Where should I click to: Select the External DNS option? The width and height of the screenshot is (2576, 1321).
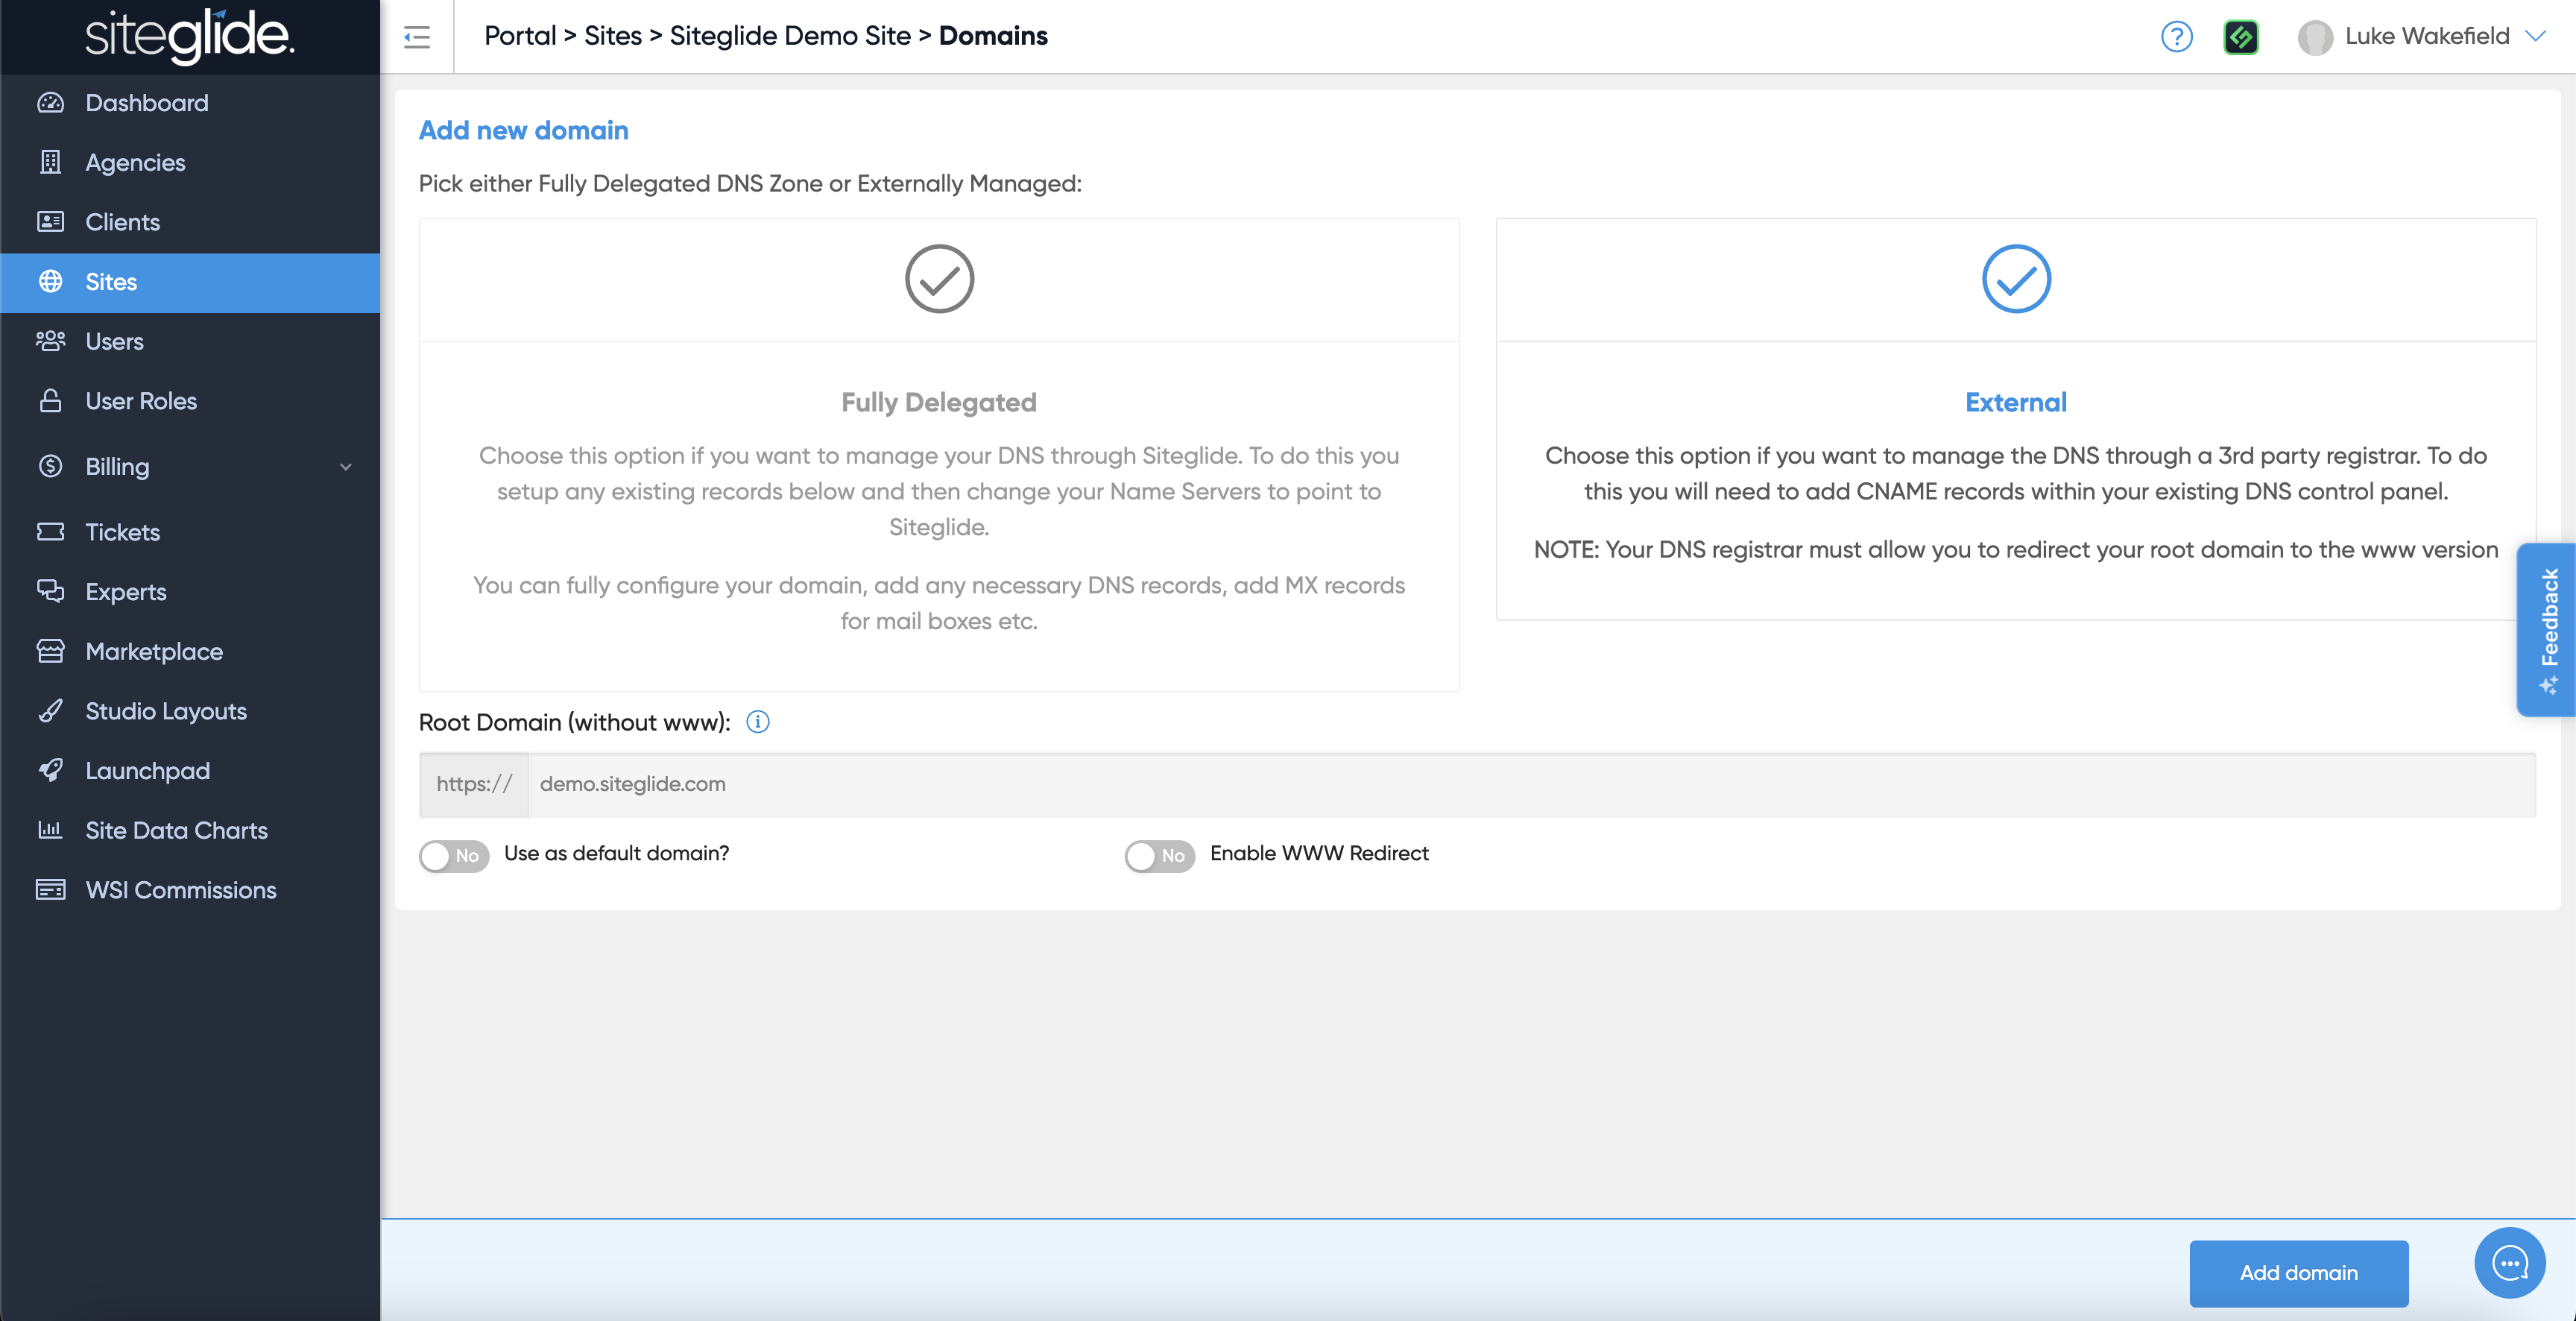click(x=2015, y=402)
